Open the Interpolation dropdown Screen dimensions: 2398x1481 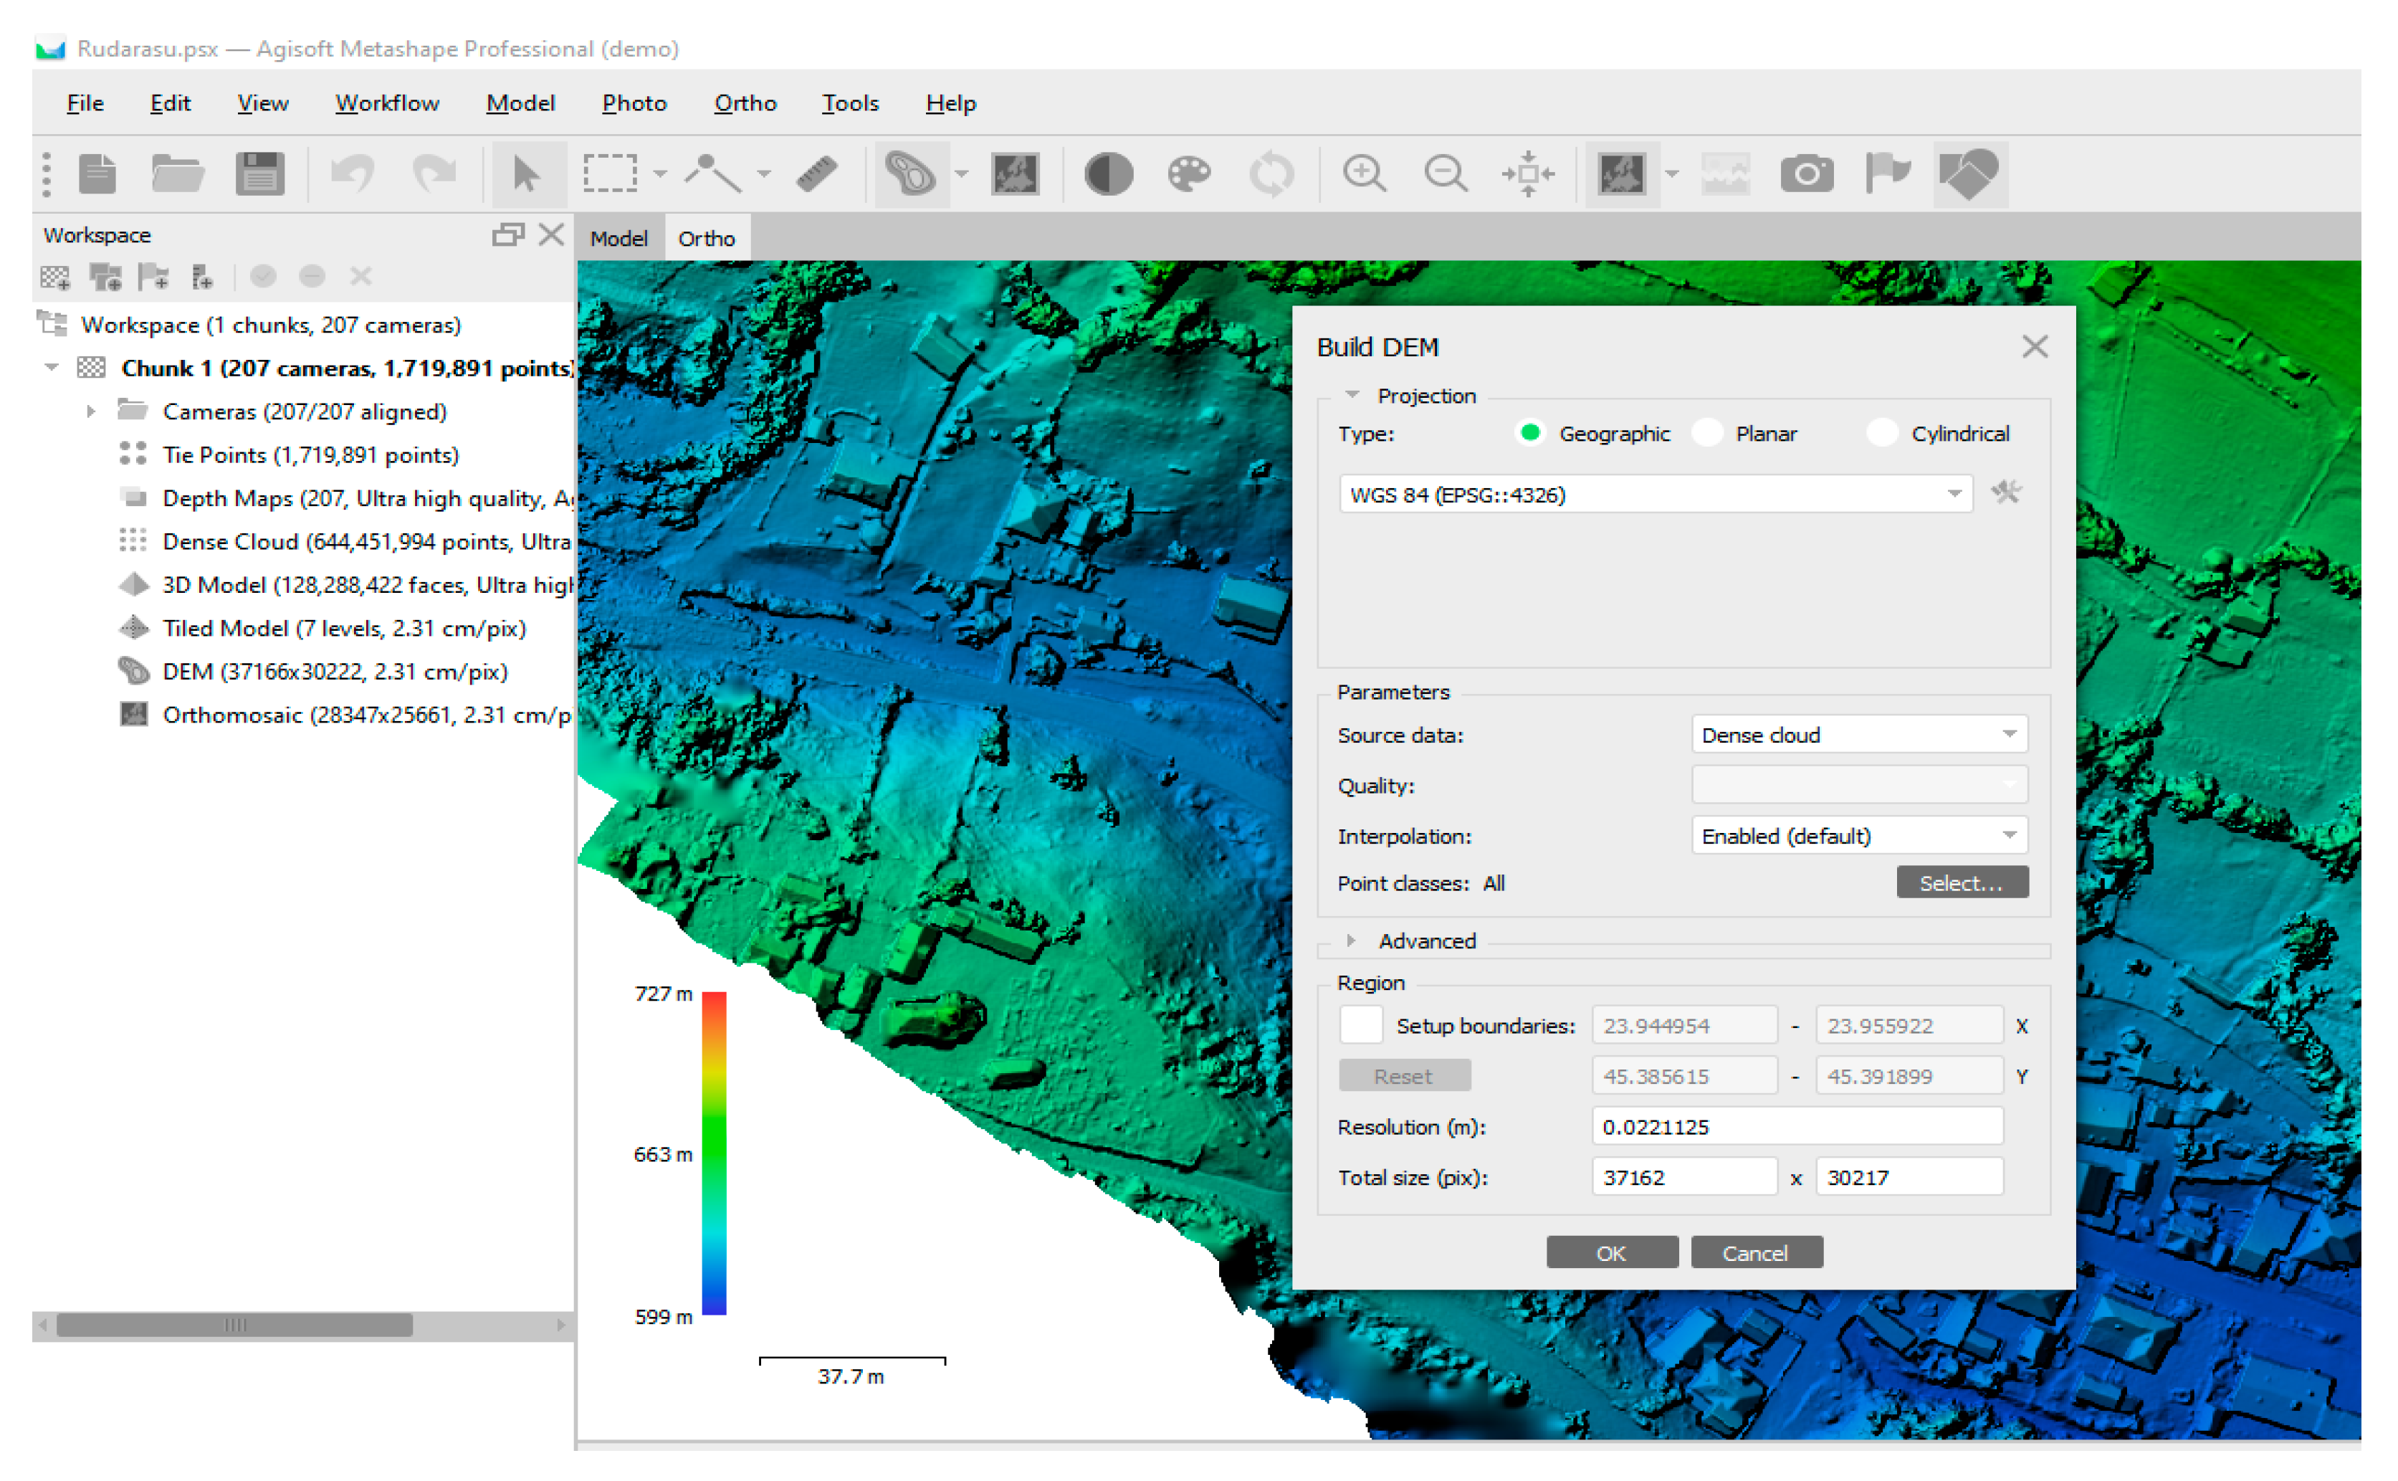click(1858, 836)
